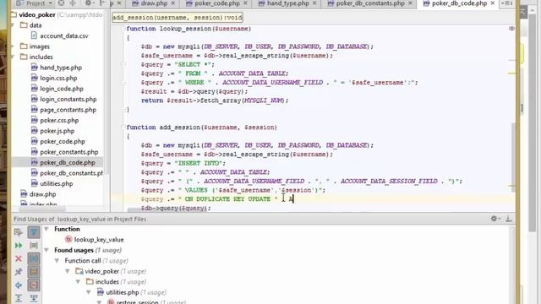Close the draw.php tab

(x=173, y=3)
